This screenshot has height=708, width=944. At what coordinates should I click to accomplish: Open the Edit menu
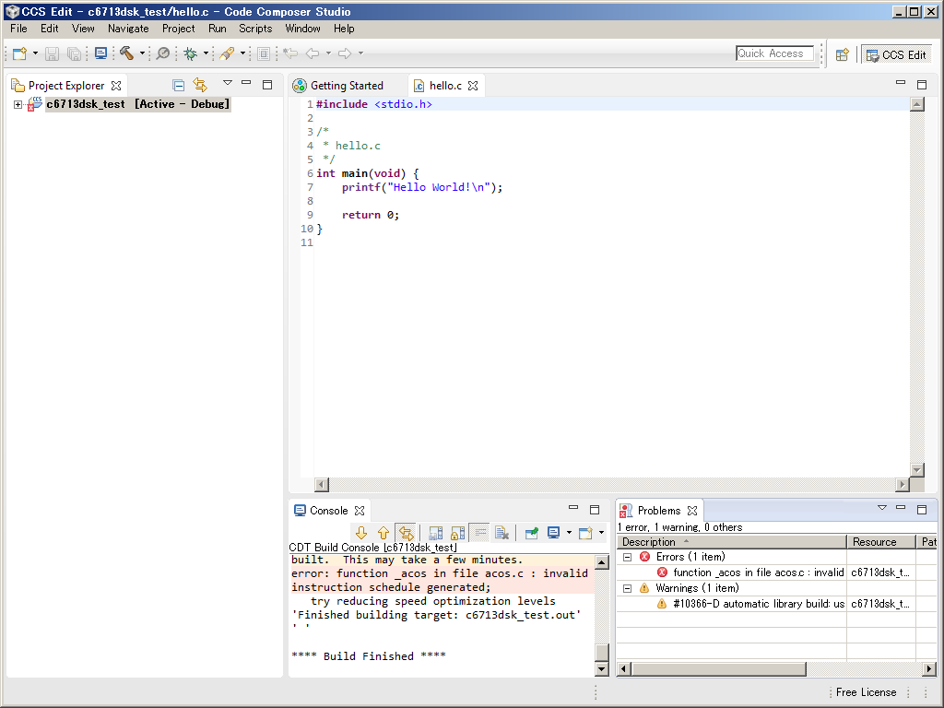click(x=50, y=29)
